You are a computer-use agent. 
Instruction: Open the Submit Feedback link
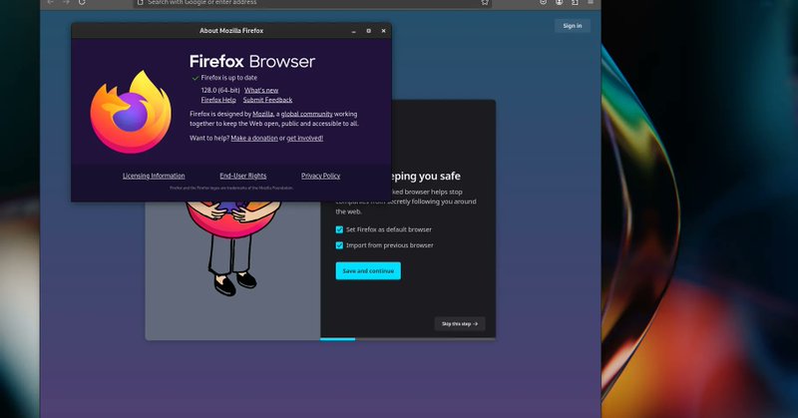point(267,100)
